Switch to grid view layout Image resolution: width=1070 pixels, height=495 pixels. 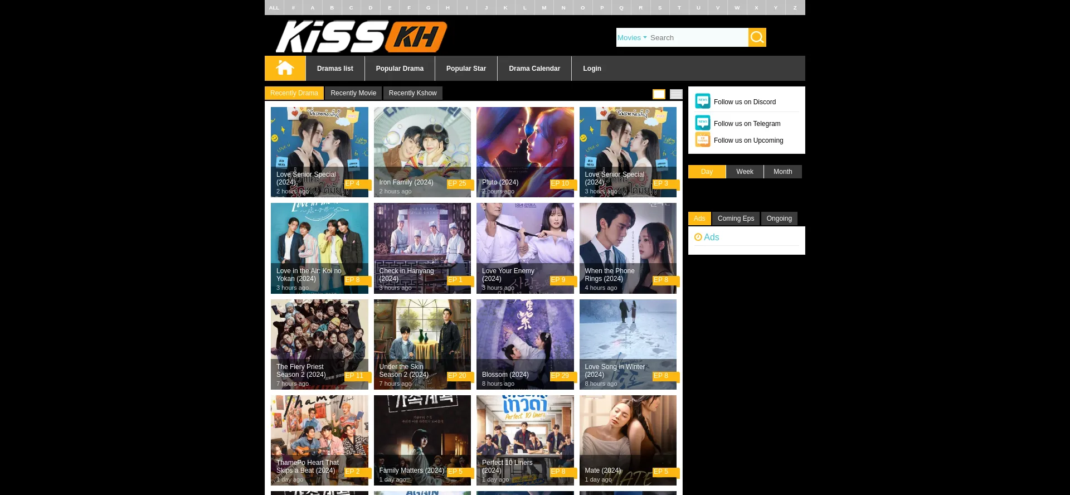659,94
